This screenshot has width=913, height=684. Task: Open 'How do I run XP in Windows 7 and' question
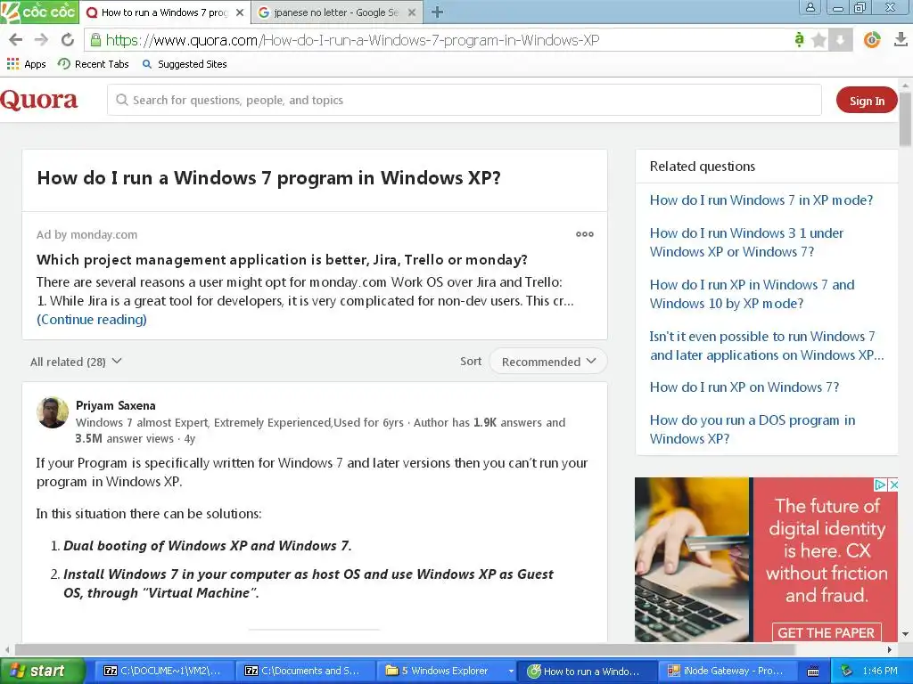pos(752,294)
